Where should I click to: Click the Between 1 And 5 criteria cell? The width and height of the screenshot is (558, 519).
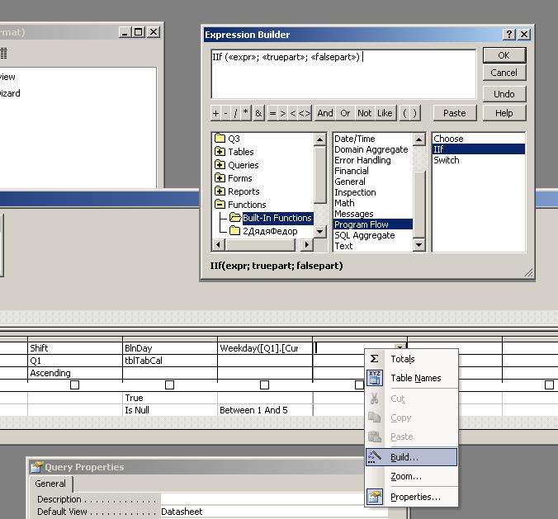tap(265, 410)
